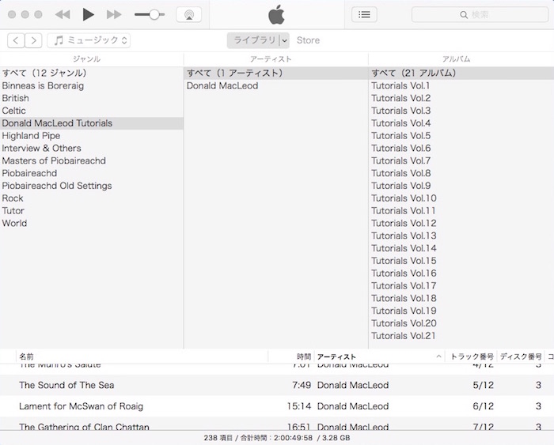Image resolution: width=554 pixels, height=445 pixels.
Task: Open the ミュージック media dropdown
Action: pyautogui.click(x=89, y=40)
